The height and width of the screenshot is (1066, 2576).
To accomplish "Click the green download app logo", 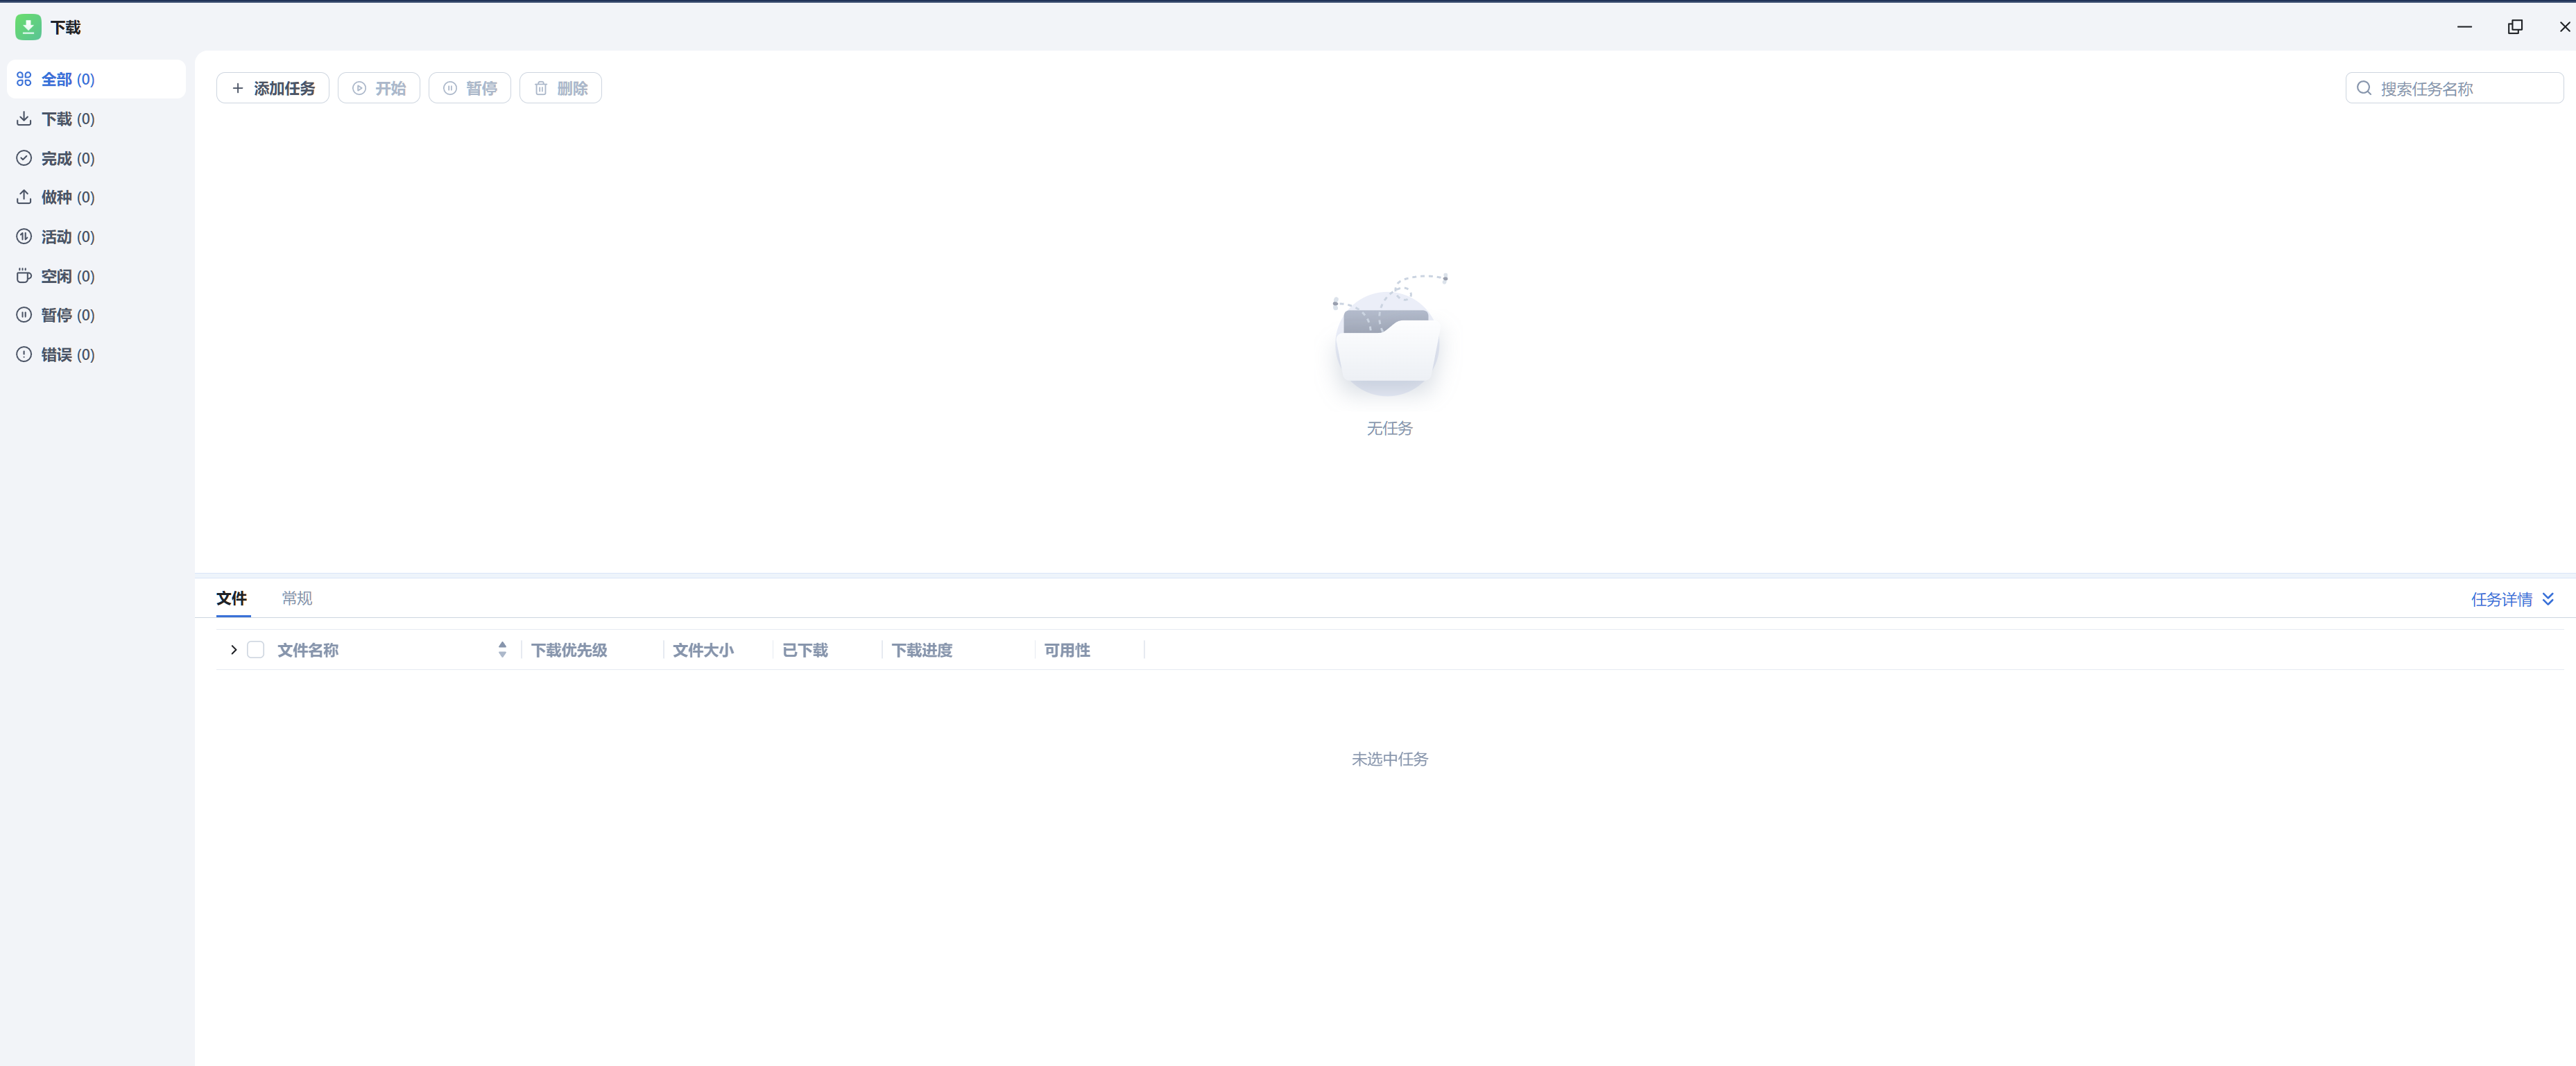I will 27,27.
